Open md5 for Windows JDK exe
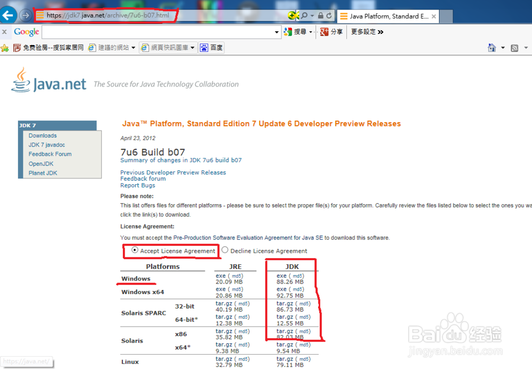Screen dimensions: 532x369 pyautogui.click(x=298, y=276)
